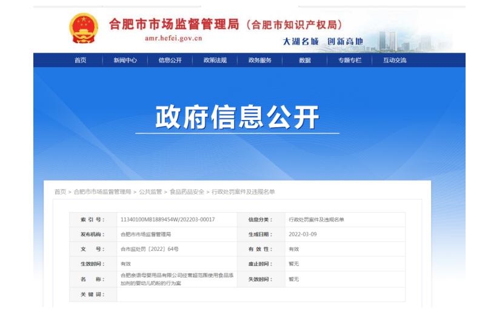This screenshot has height=323, width=488.
Task: Open the 首页 navigation item
Action: tap(80, 60)
